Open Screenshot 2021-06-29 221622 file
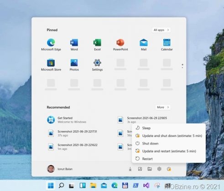Image resolution: width=224 pixels, height=191 pixels. pos(73,147)
